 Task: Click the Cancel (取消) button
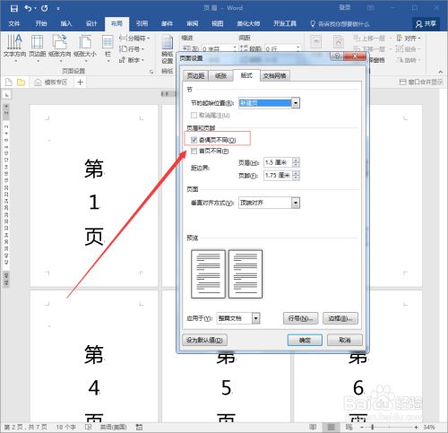tap(345, 340)
